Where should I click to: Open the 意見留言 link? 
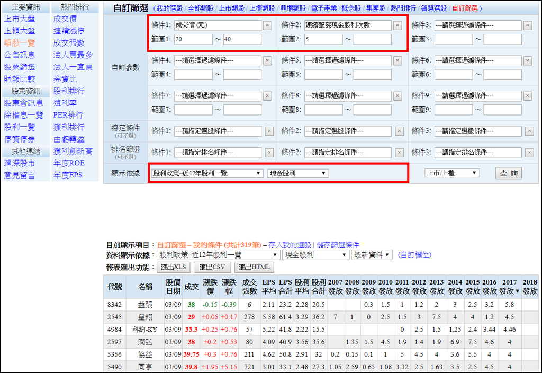tap(20, 175)
